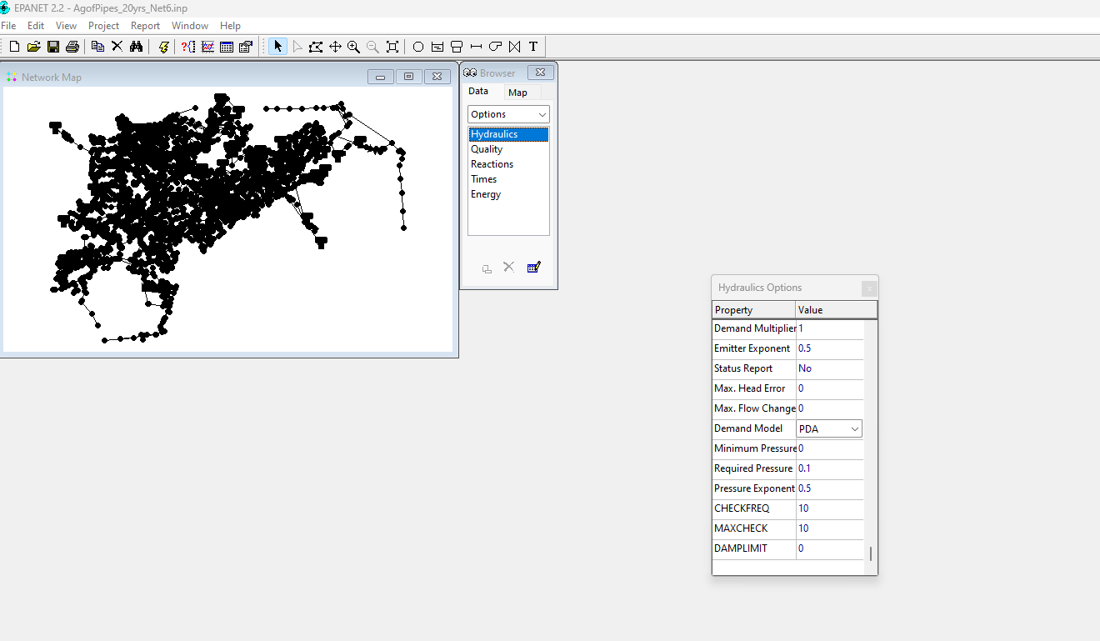Click the Status Report value No
1100x641 pixels.
tap(829, 368)
